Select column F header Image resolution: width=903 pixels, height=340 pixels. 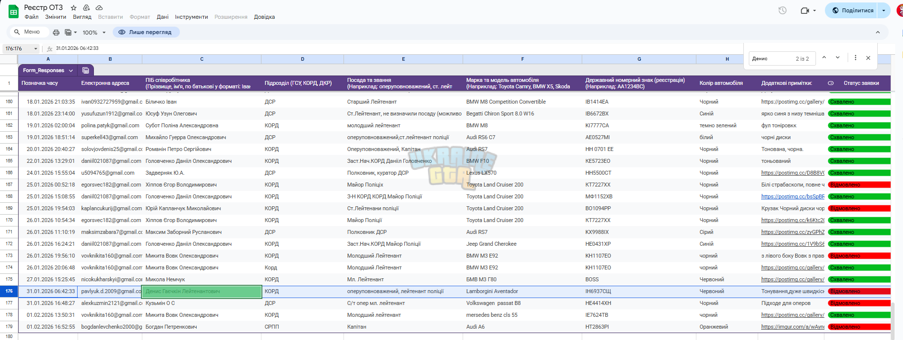(522, 59)
